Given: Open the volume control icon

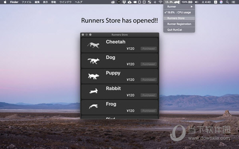Looking at the screenshot, I should (x=197, y=2).
